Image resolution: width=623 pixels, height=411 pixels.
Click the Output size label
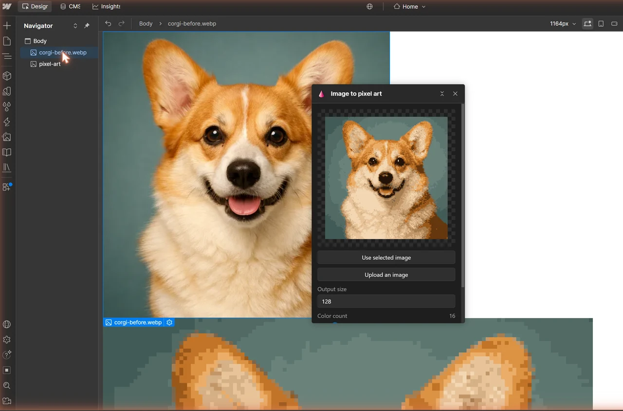tap(332, 289)
